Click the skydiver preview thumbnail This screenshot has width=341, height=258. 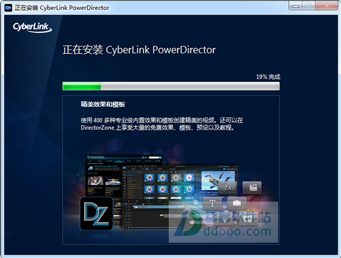coord(218,181)
